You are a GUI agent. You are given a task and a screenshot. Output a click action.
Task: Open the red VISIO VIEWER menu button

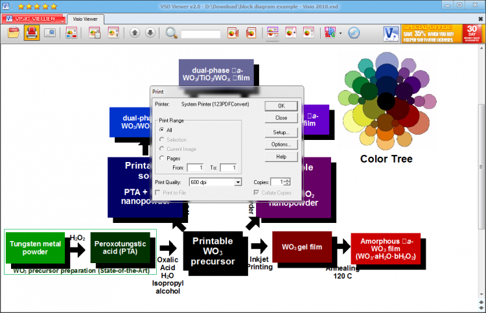click(33, 19)
